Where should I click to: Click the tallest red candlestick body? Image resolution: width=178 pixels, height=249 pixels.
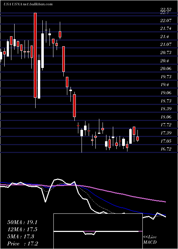point(35,55)
